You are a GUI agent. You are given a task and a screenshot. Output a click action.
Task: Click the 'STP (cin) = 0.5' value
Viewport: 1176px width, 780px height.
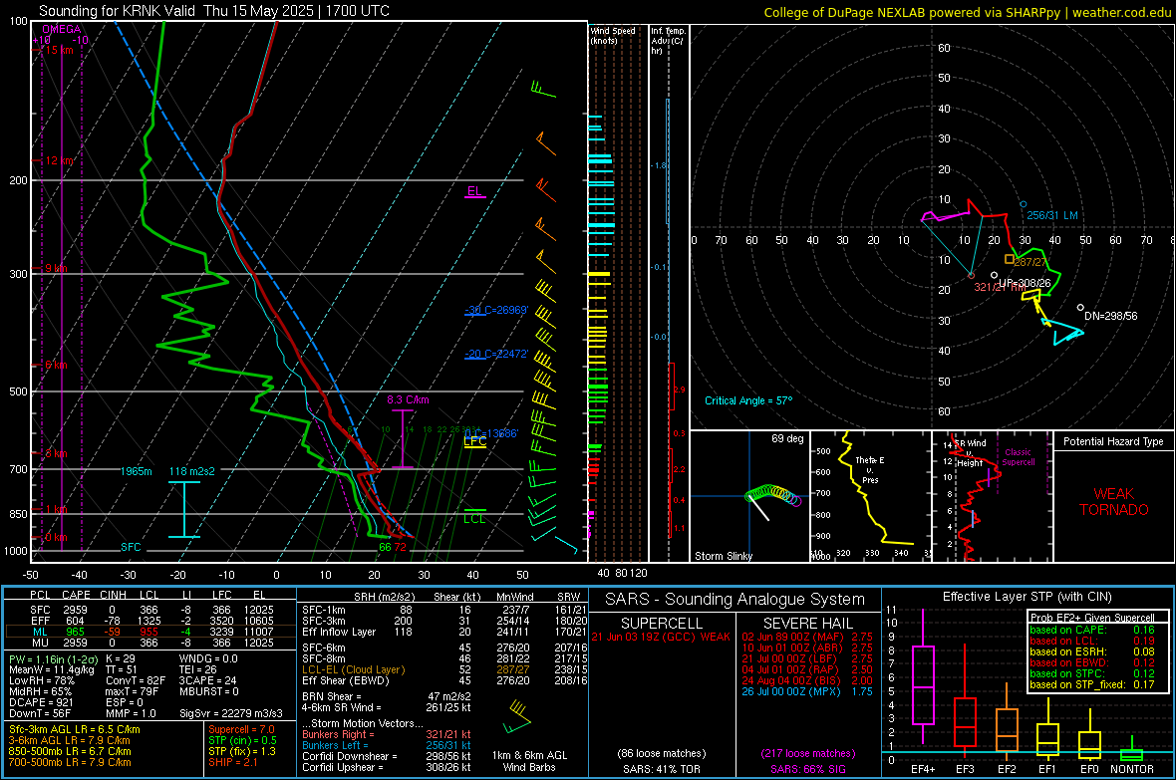pyautogui.click(x=242, y=740)
